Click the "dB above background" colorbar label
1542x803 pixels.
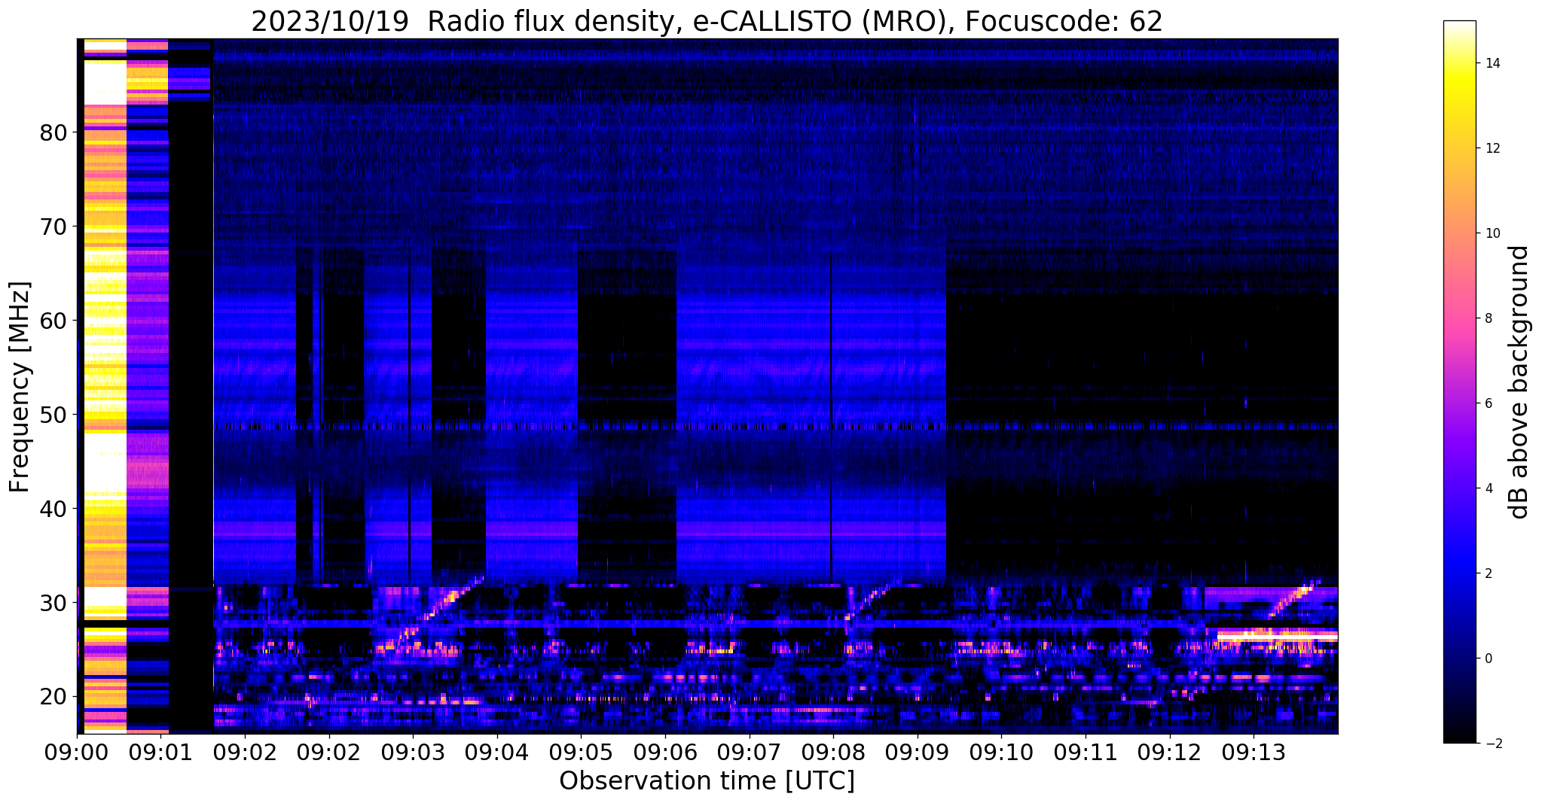tap(1519, 382)
